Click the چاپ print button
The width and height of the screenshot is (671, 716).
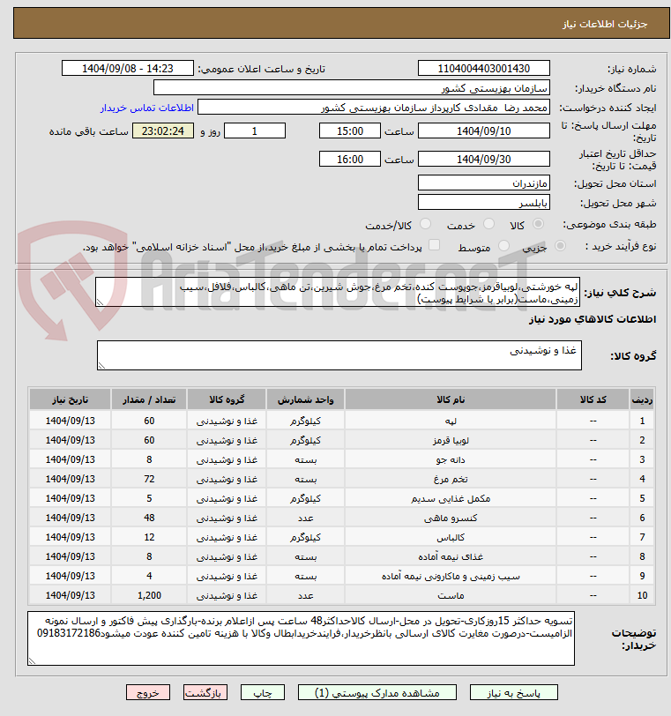[263, 693]
